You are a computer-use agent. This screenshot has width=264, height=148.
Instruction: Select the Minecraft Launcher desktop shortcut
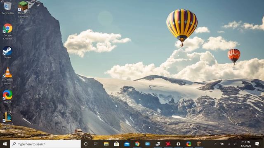23,9
